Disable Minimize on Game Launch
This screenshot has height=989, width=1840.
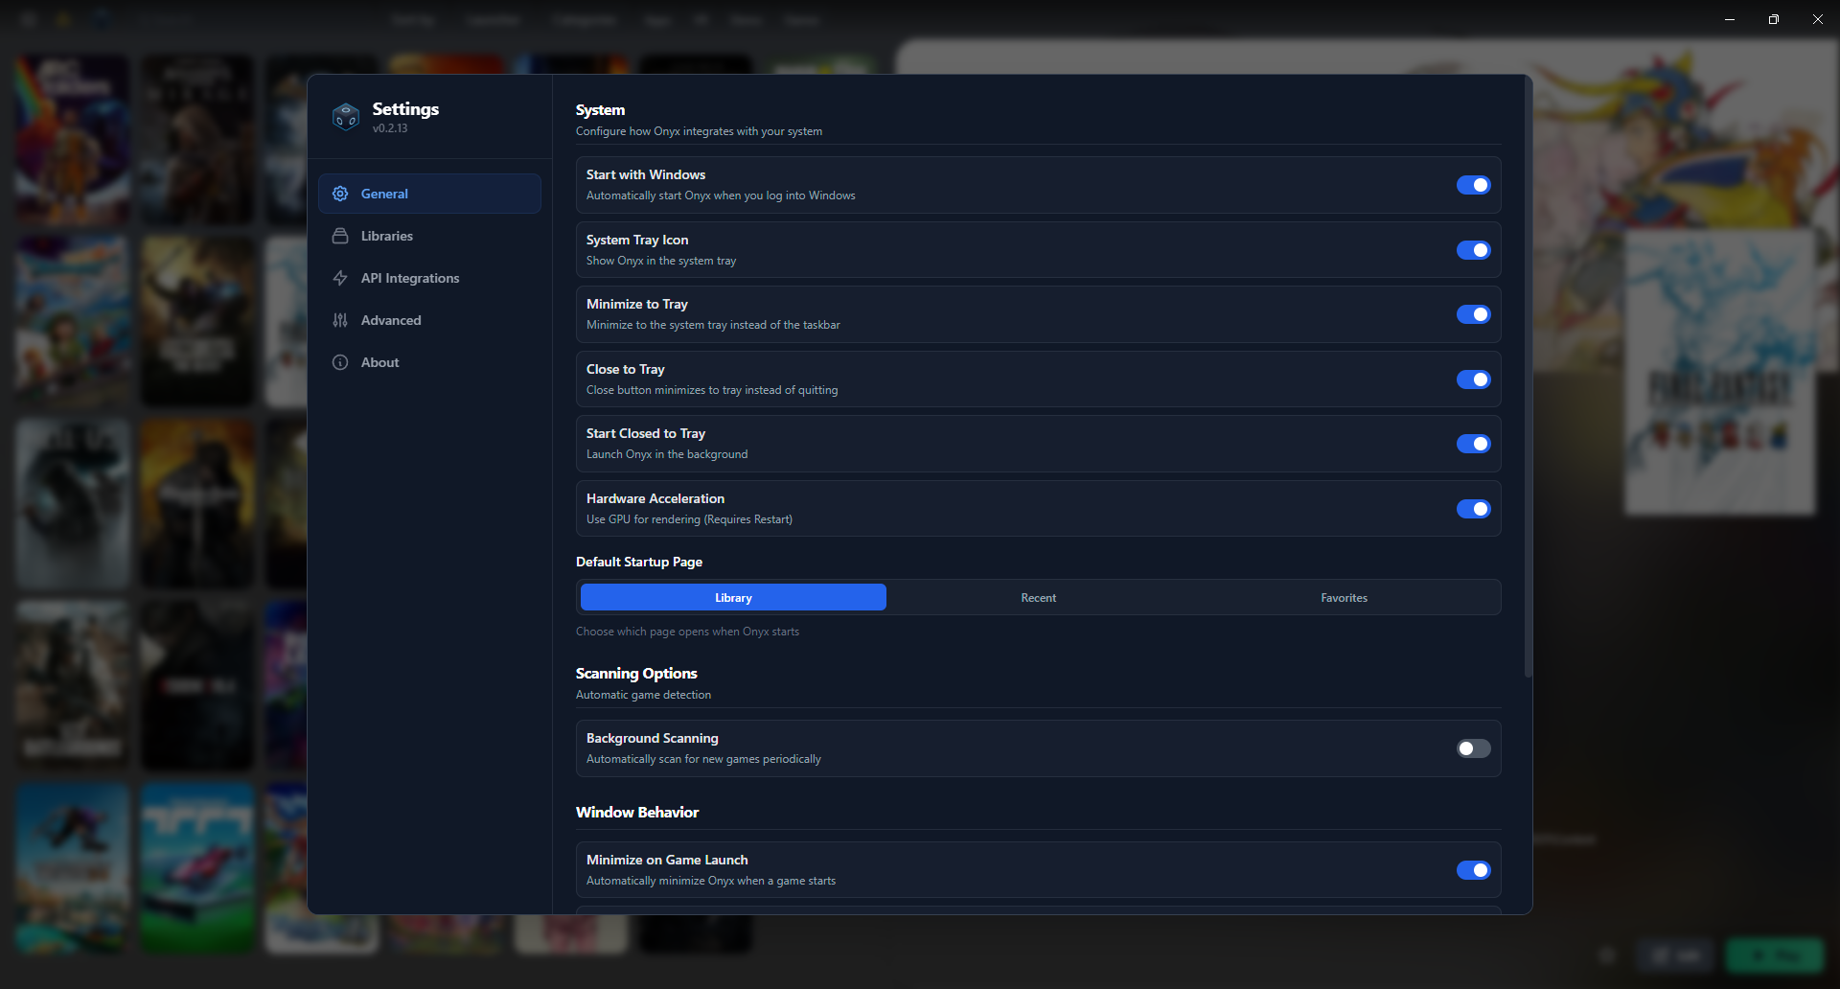point(1473,870)
